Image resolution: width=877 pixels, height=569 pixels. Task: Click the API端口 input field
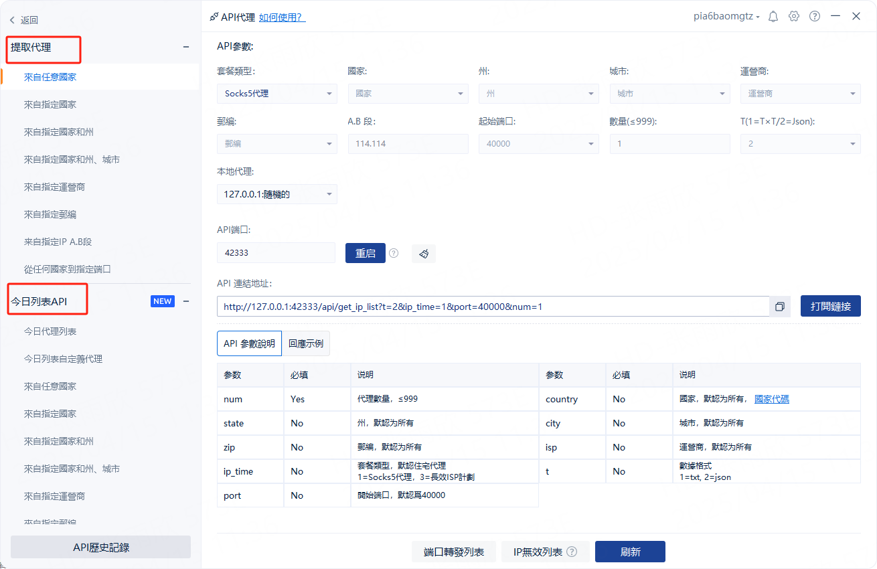click(275, 253)
